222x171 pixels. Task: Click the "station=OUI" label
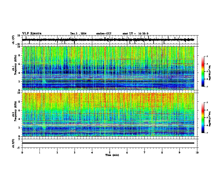coord(104,34)
